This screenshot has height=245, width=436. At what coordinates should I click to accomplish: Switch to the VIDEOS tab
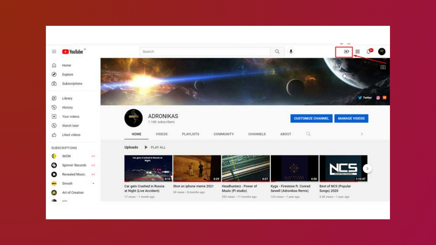pyautogui.click(x=162, y=134)
